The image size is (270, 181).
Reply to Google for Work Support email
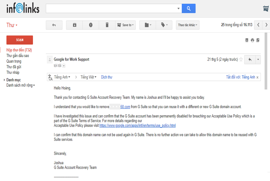click(x=250, y=59)
